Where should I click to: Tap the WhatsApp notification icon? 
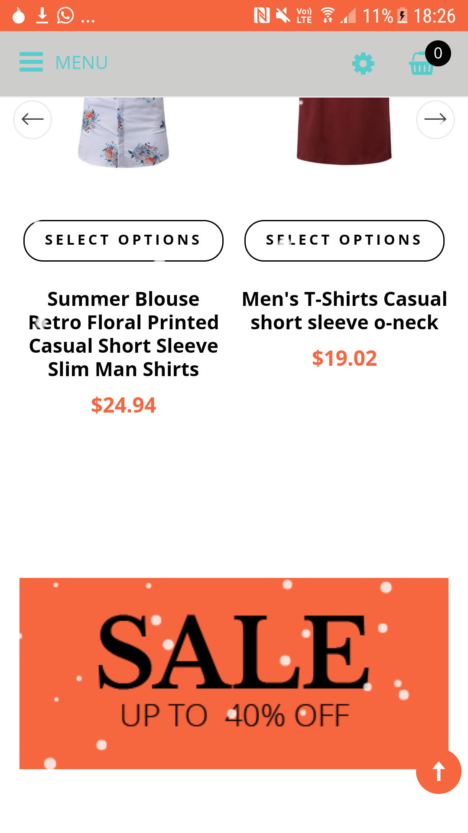point(65,16)
